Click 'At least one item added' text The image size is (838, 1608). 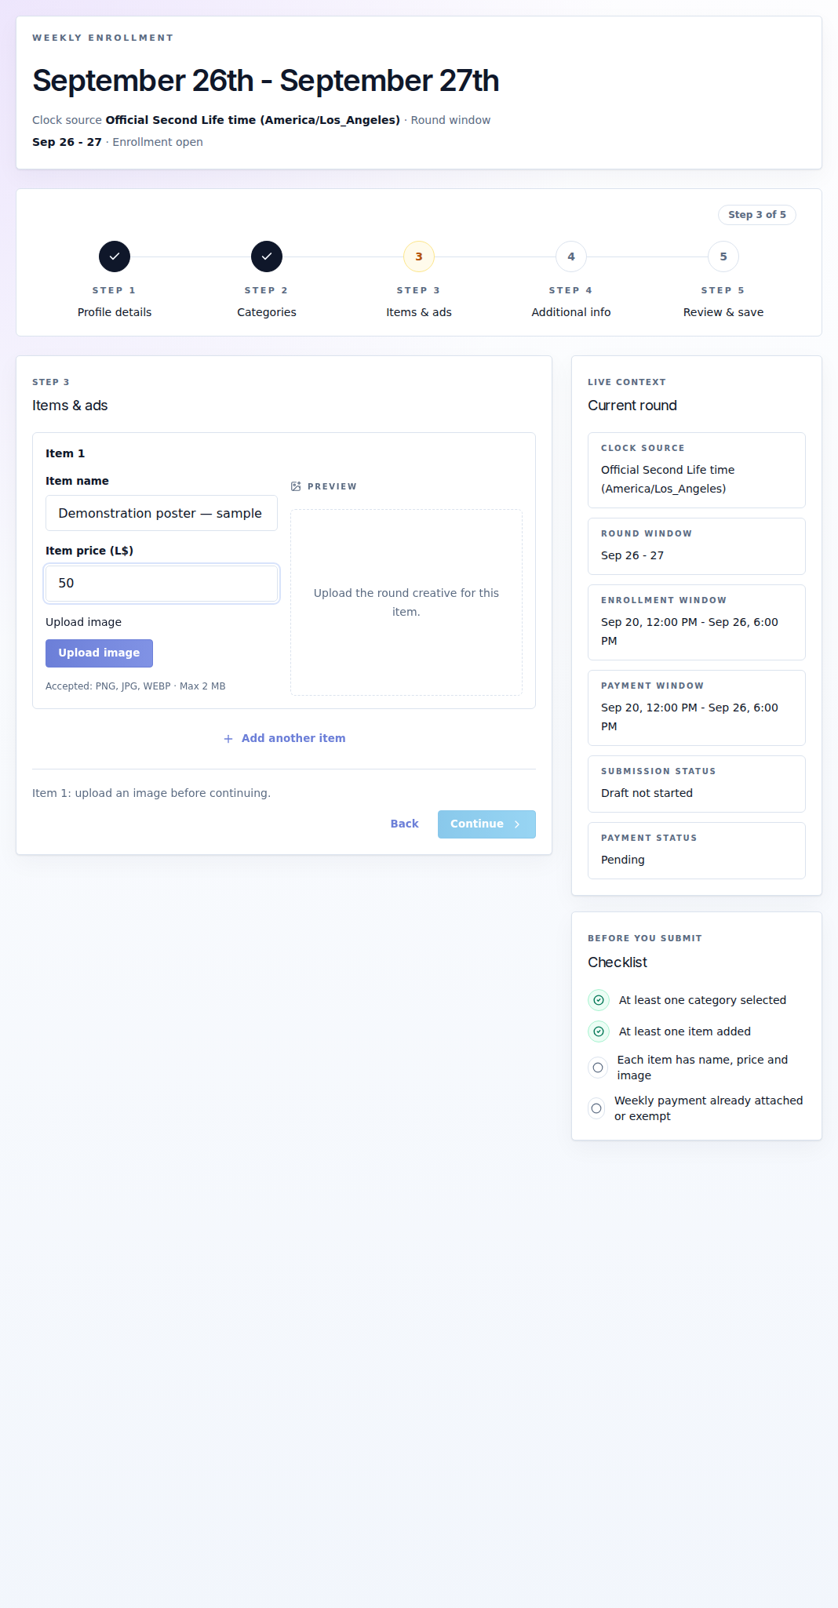pos(685,1031)
